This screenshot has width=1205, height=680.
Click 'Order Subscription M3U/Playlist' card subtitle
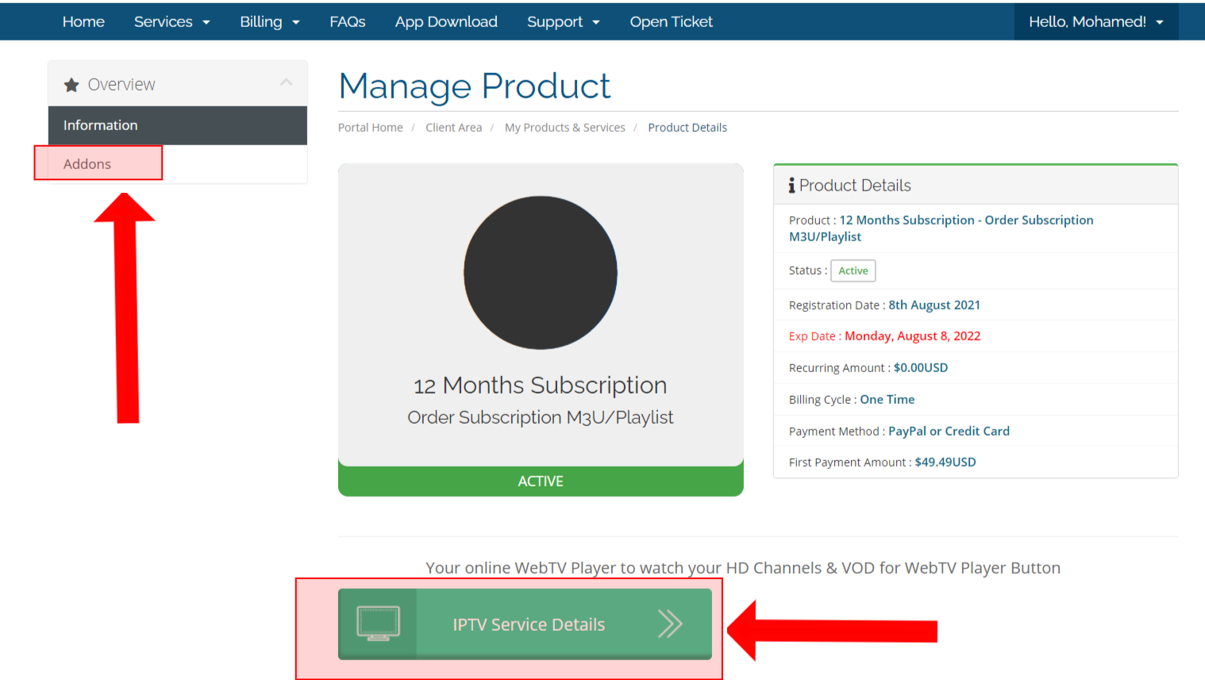tap(541, 417)
